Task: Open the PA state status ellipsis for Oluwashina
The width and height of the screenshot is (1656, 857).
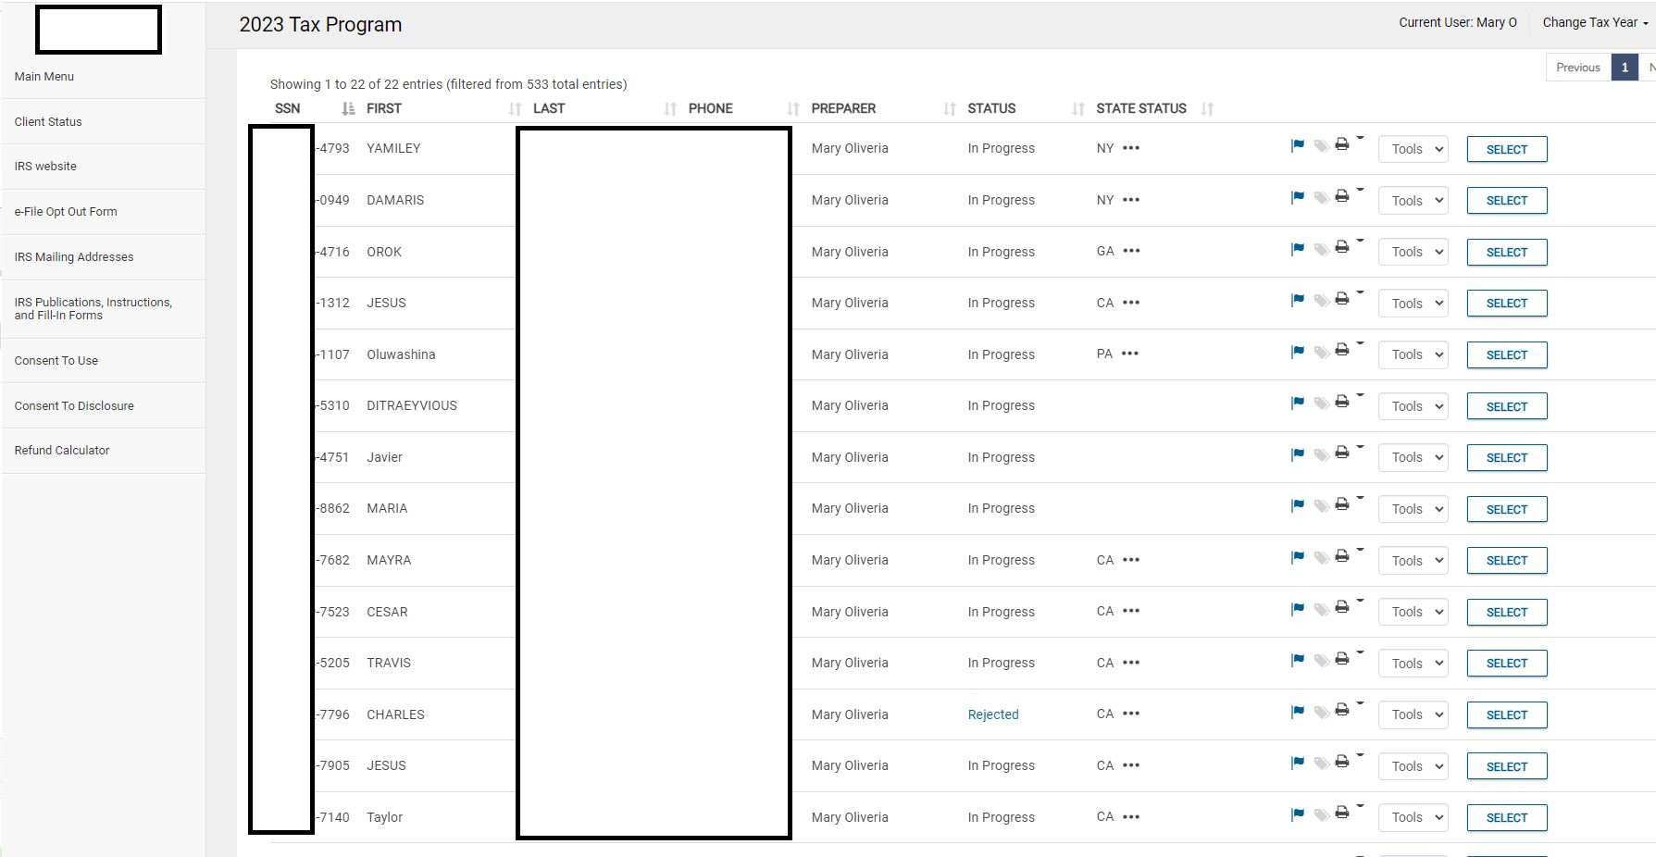Action: point(1130,354)
